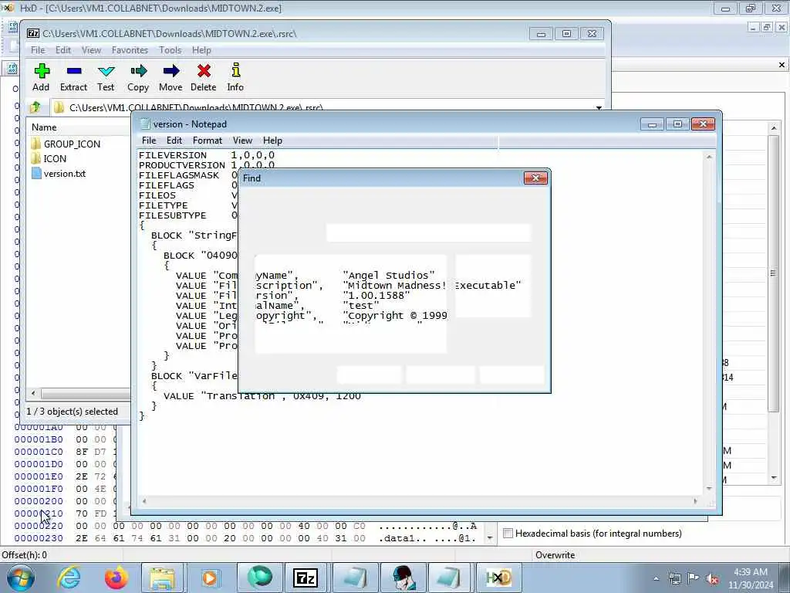Click the Move icon in 7-Zip toolbar
Image resolution: width=790 pixels, height=593 pixels.
click(x=170, y=76)
